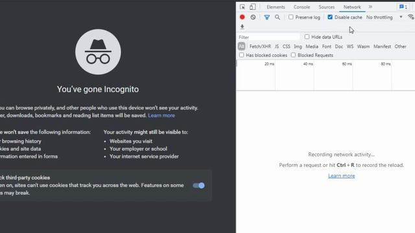Select the Fetch/XHR request filter
This screenshot has height=233, width=415.
click(x=260, y=47)
